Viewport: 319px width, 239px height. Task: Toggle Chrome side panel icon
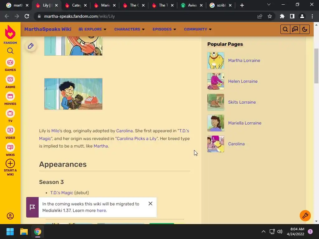(x=292, y=16)
